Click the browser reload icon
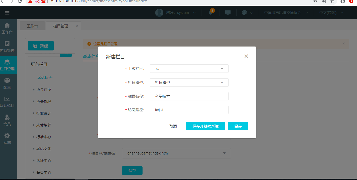The width and height of the screenshot is (357, 180). [x=20, y=1]
